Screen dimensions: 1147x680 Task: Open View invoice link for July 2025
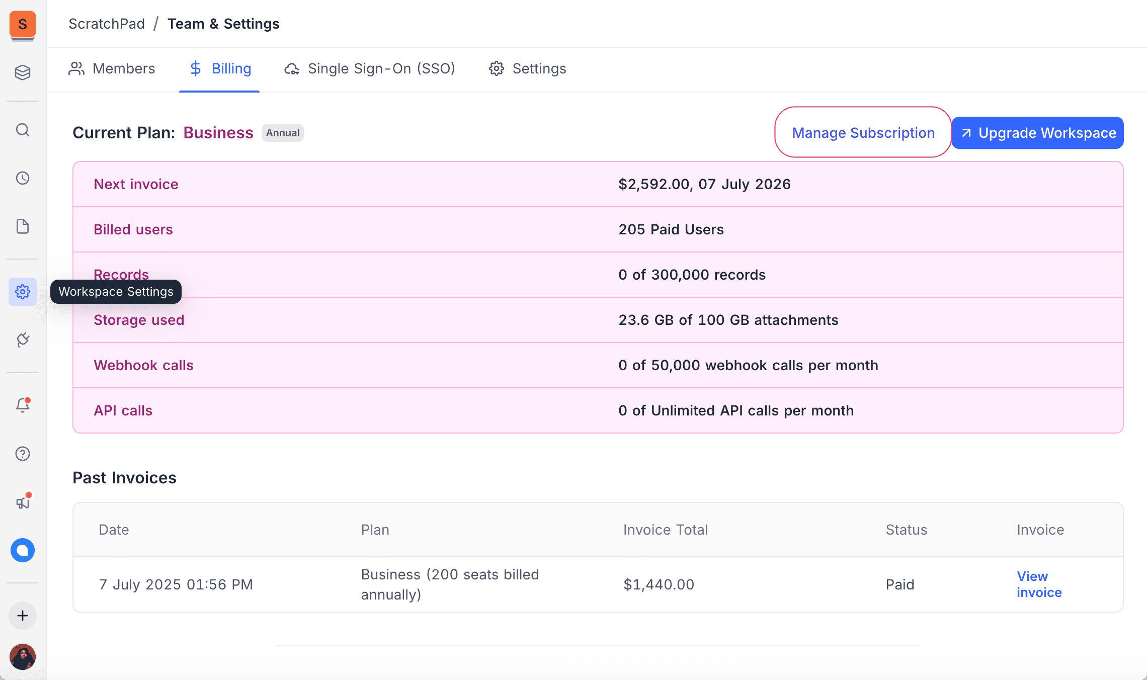click(1039, 584)
